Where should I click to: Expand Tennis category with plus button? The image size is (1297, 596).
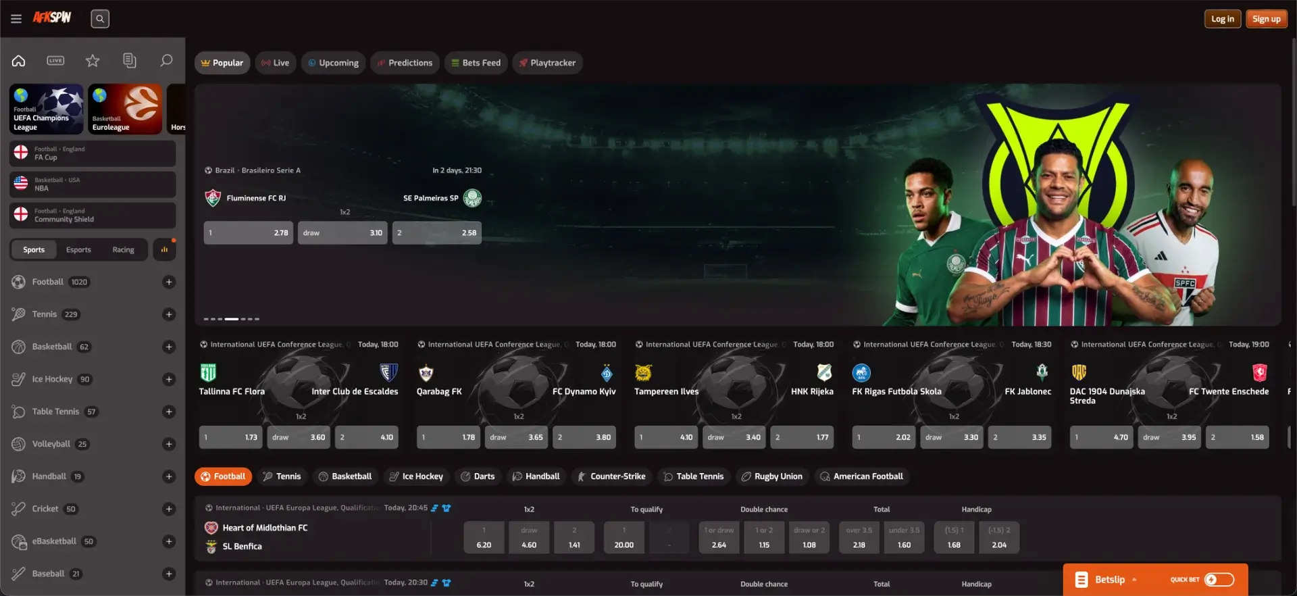point(169,314)
